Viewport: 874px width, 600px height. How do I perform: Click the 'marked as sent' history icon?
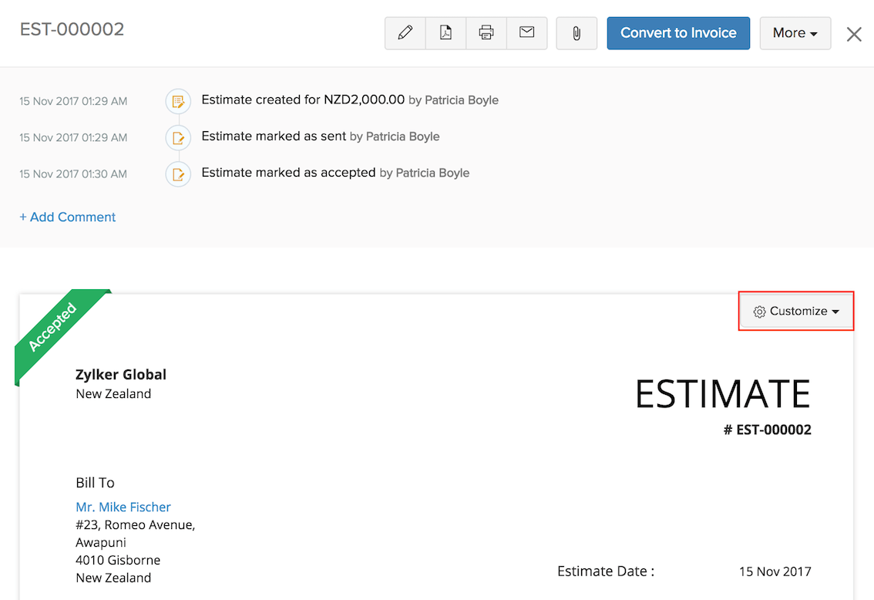(x=178, y=137)
